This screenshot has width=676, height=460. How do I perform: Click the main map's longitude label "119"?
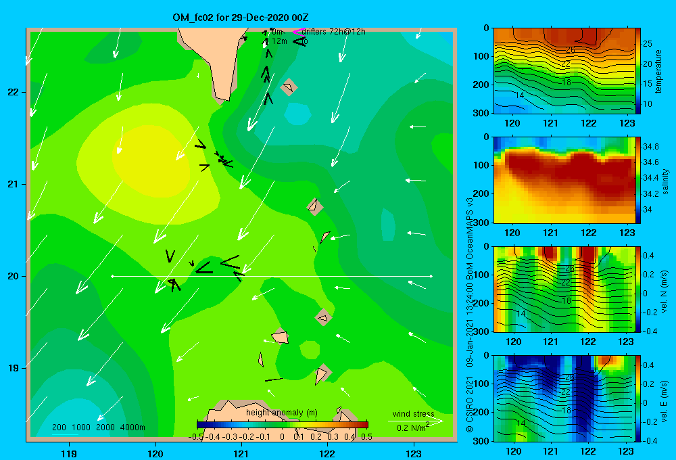tap(70, 453)
